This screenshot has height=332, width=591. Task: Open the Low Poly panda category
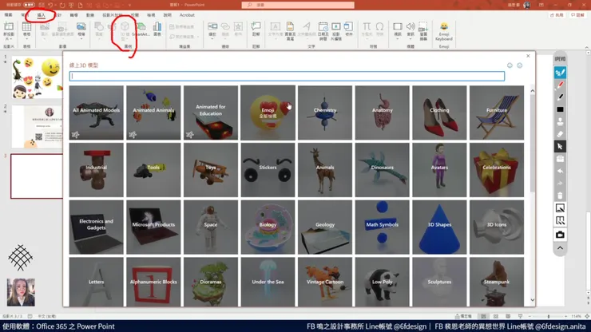(x=383, y=282)
